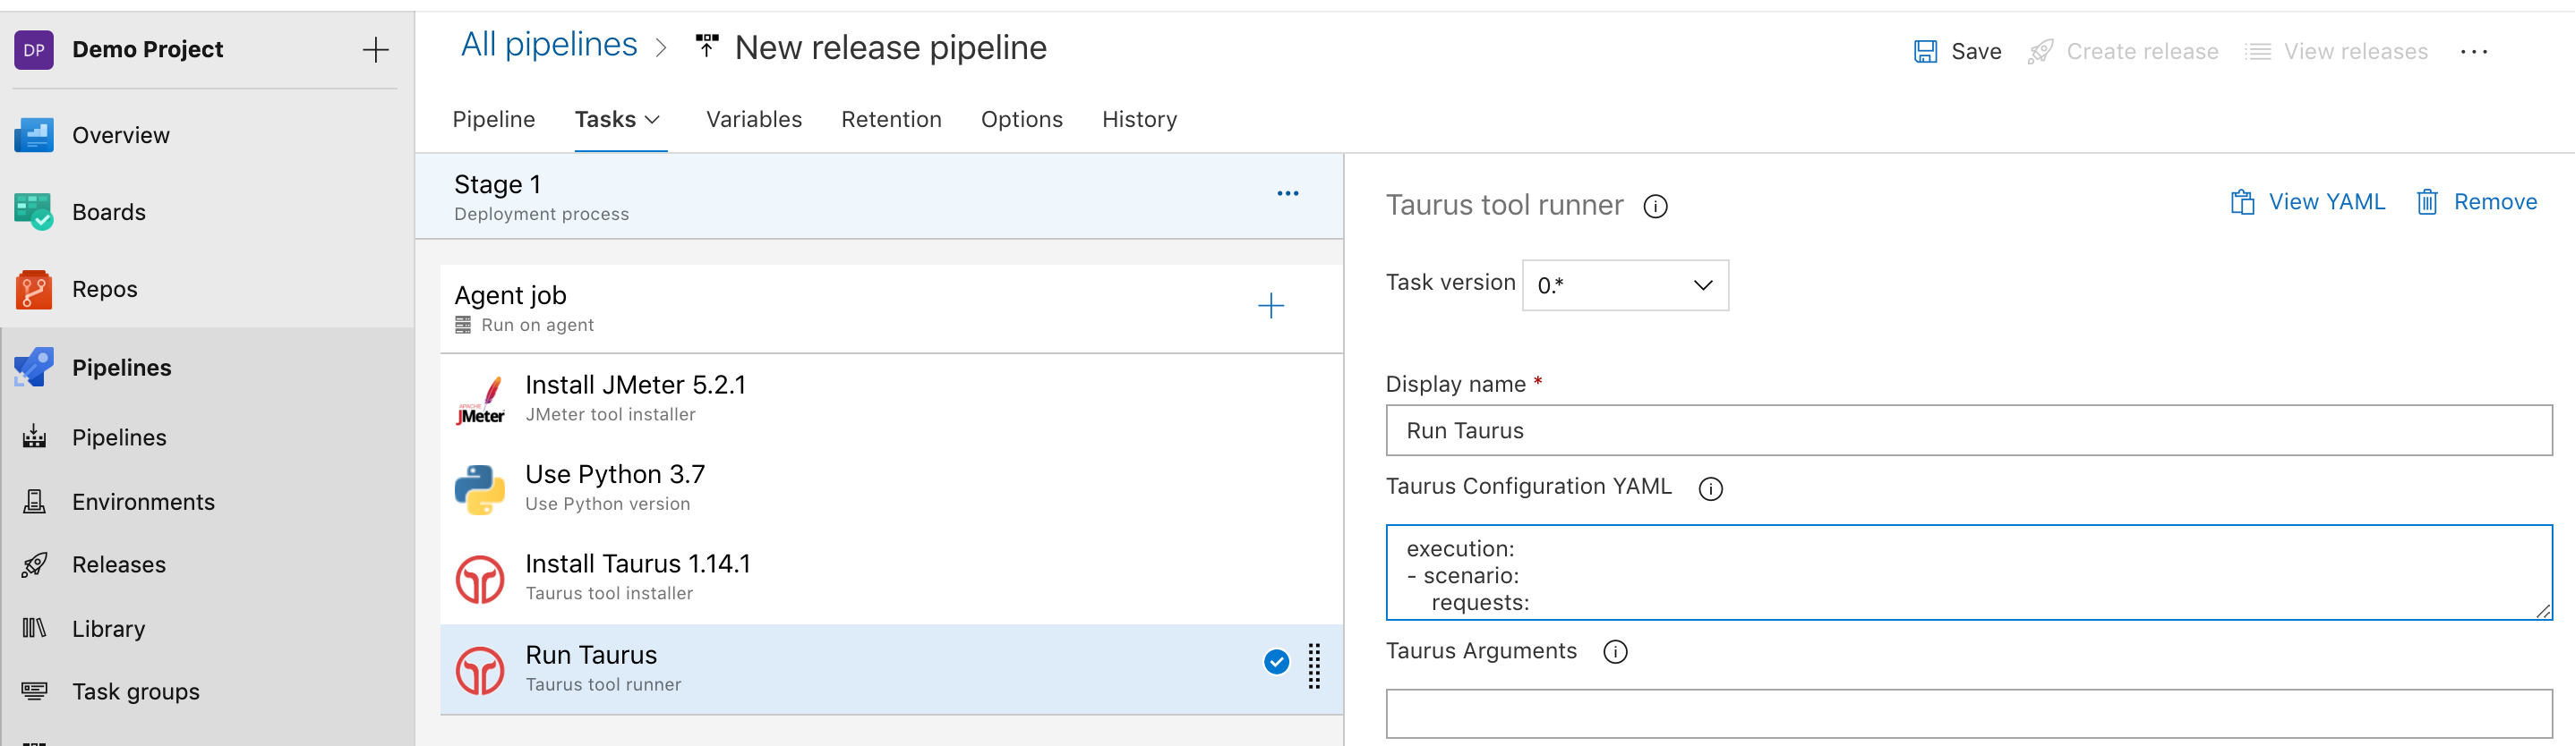The height and width of the screenshot is (746, 2575).
Task: Expand the Tasks tab dropdown chevron
Action: pos(653,120)
